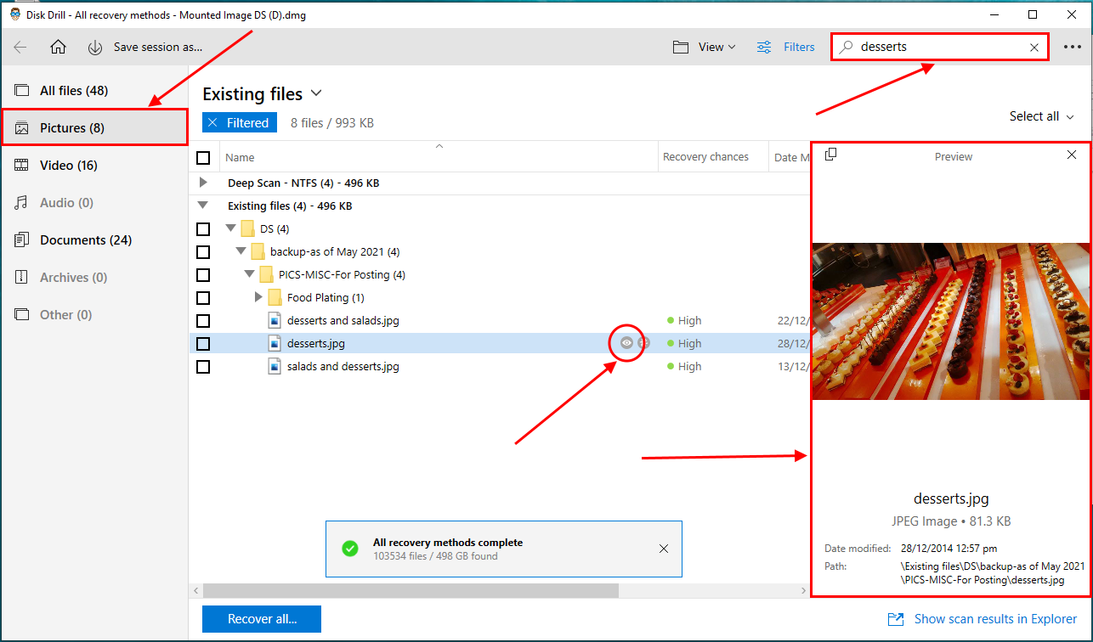Click the Save session download icon

click(x=95, y=48)
